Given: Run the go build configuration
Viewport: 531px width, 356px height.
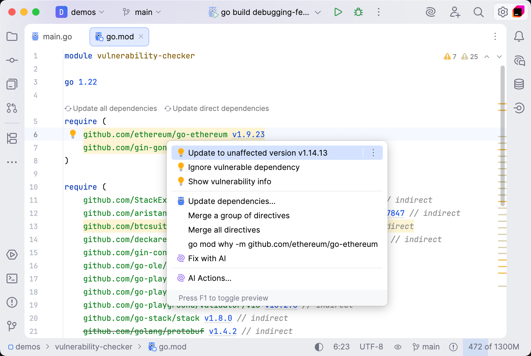Looking at the screenshot, I should tap(338, 12).
